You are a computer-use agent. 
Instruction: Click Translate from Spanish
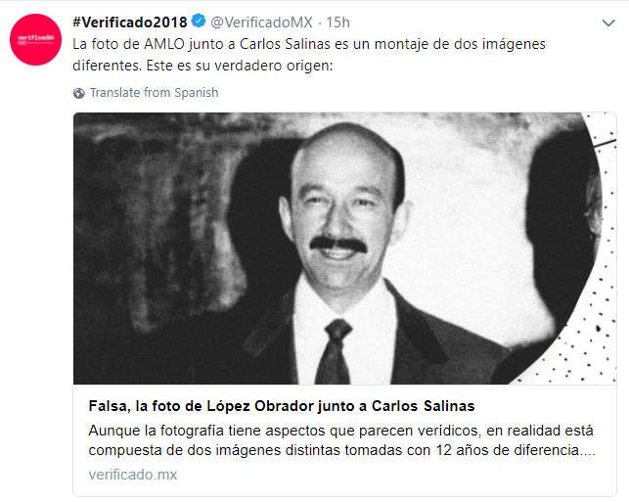click(154, 93)
